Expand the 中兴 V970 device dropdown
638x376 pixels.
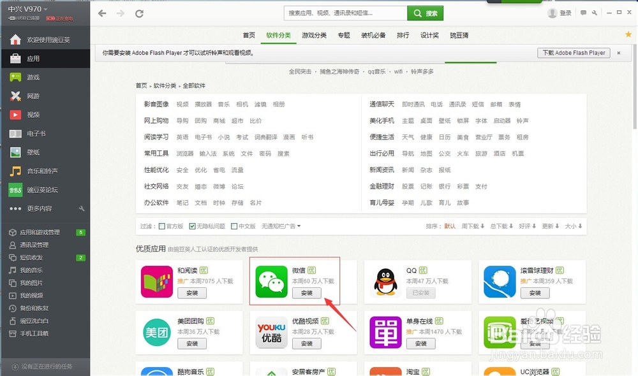click(x=27, y=9)
